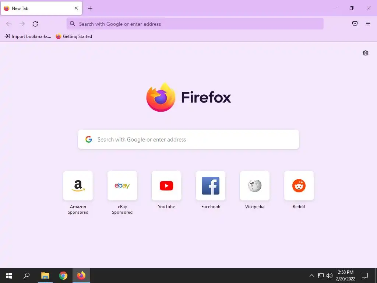Viewport: 377px width, 283px height.
Task: Click the Reddit label text
Action: click(299, 207)
